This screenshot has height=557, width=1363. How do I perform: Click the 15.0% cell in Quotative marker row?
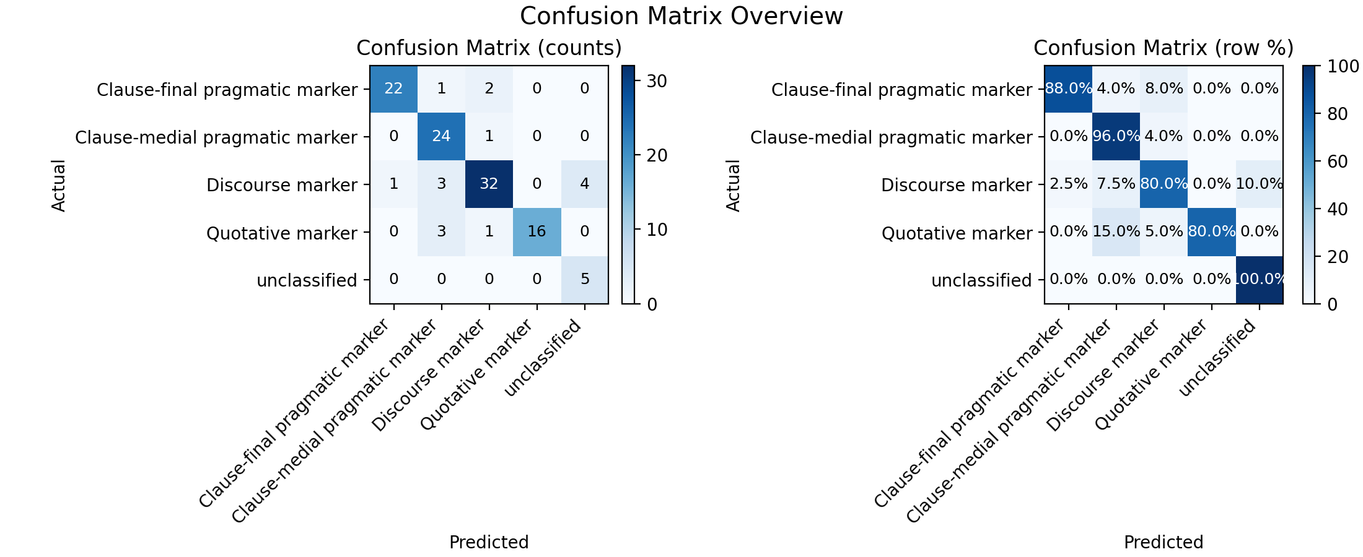(1116, 232)
